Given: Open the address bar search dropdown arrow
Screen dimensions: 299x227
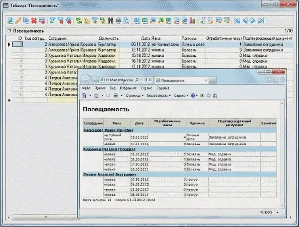Looking at the screenshot, I should pos(141,80).
